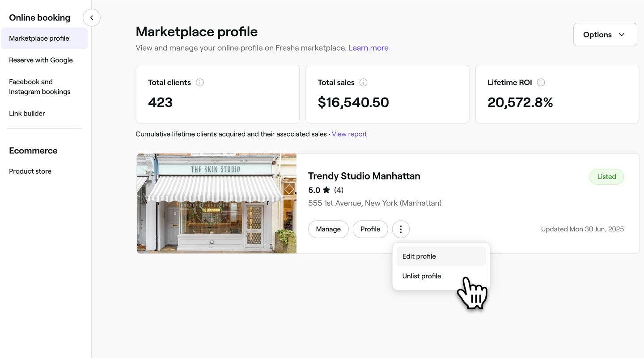Open the Learn more link
This screenshot has height=358, width=644.
click(369, 48)
